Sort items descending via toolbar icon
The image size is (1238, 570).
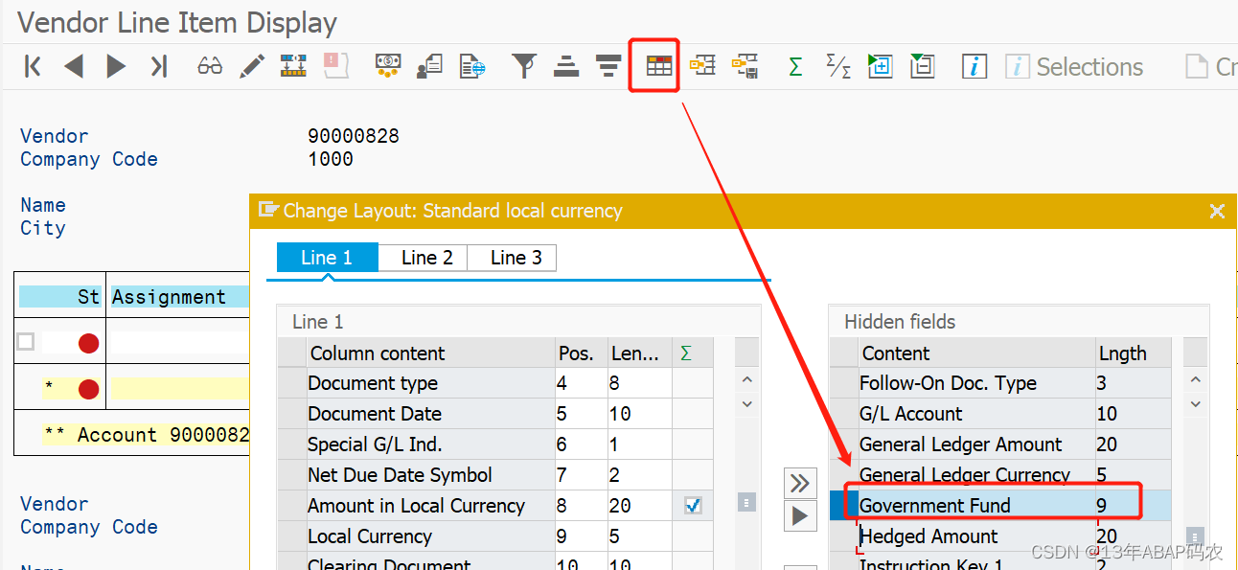click(x=608, y=64)
